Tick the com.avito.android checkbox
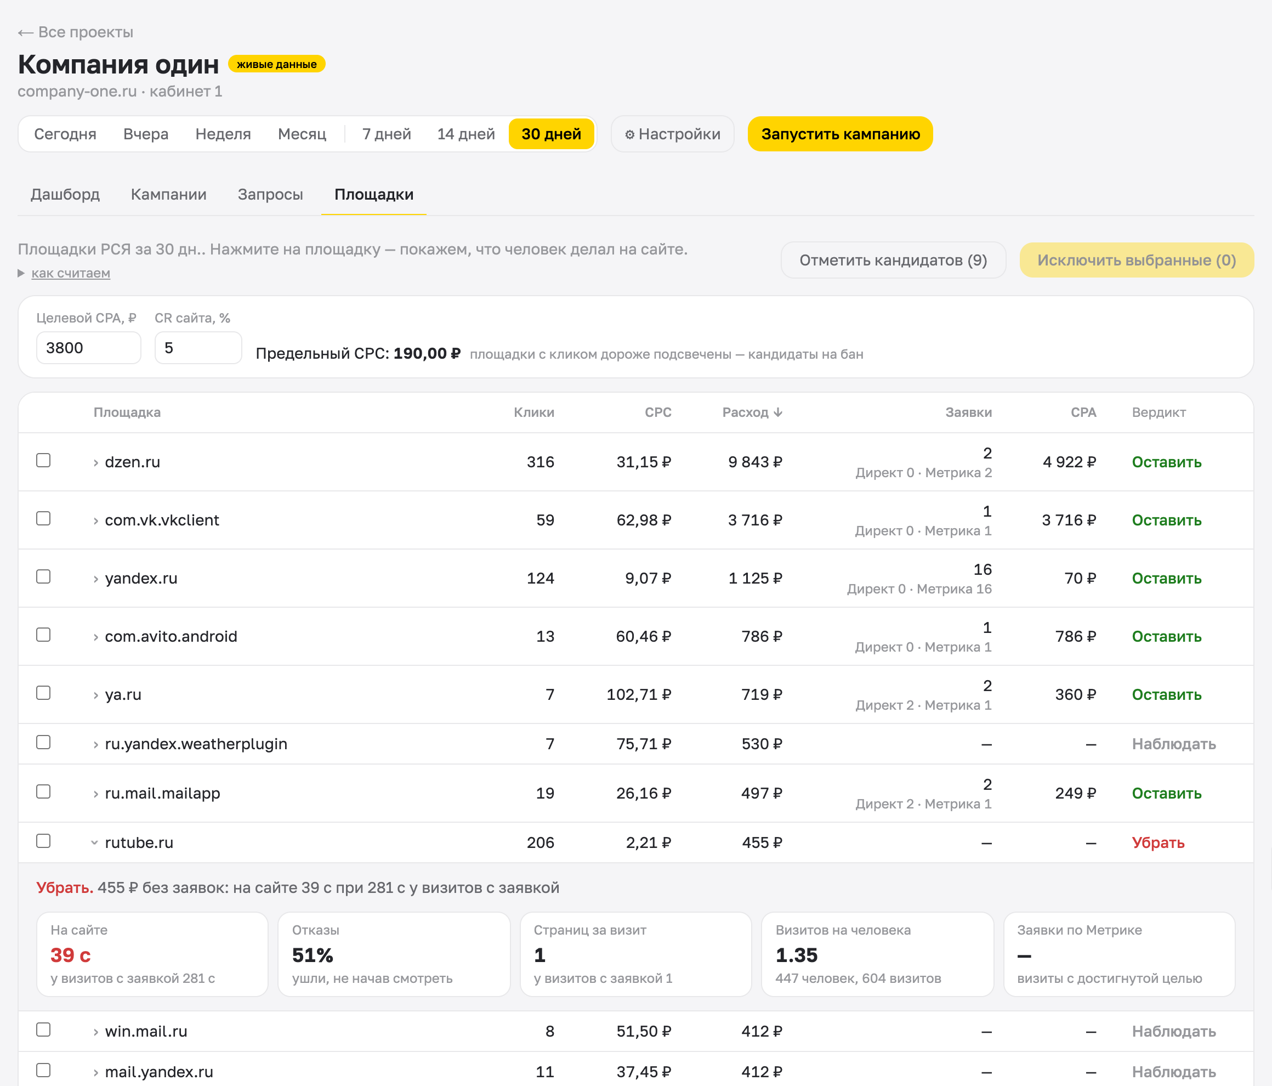 click(x=43, y=635)
